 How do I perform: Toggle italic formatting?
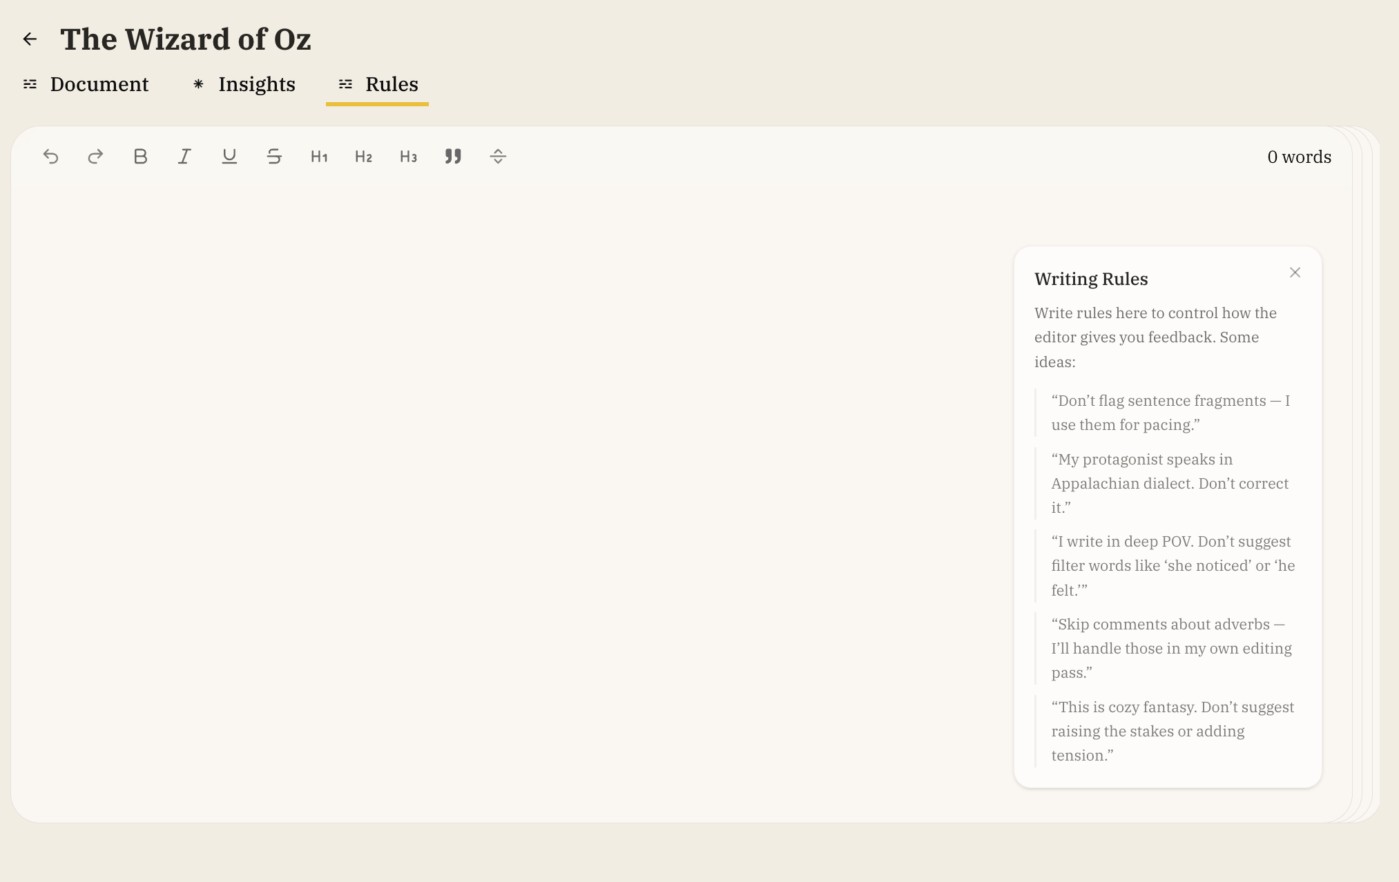(x=184, y=157)
